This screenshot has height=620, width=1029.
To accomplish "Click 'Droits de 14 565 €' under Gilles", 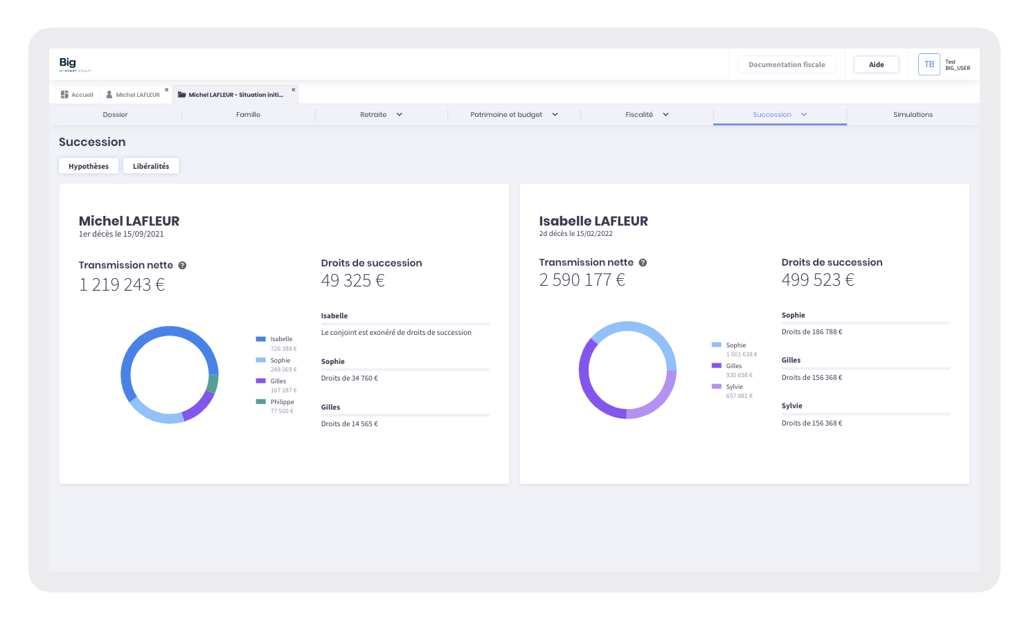I will pyautogui.click(x=350, y=424).
